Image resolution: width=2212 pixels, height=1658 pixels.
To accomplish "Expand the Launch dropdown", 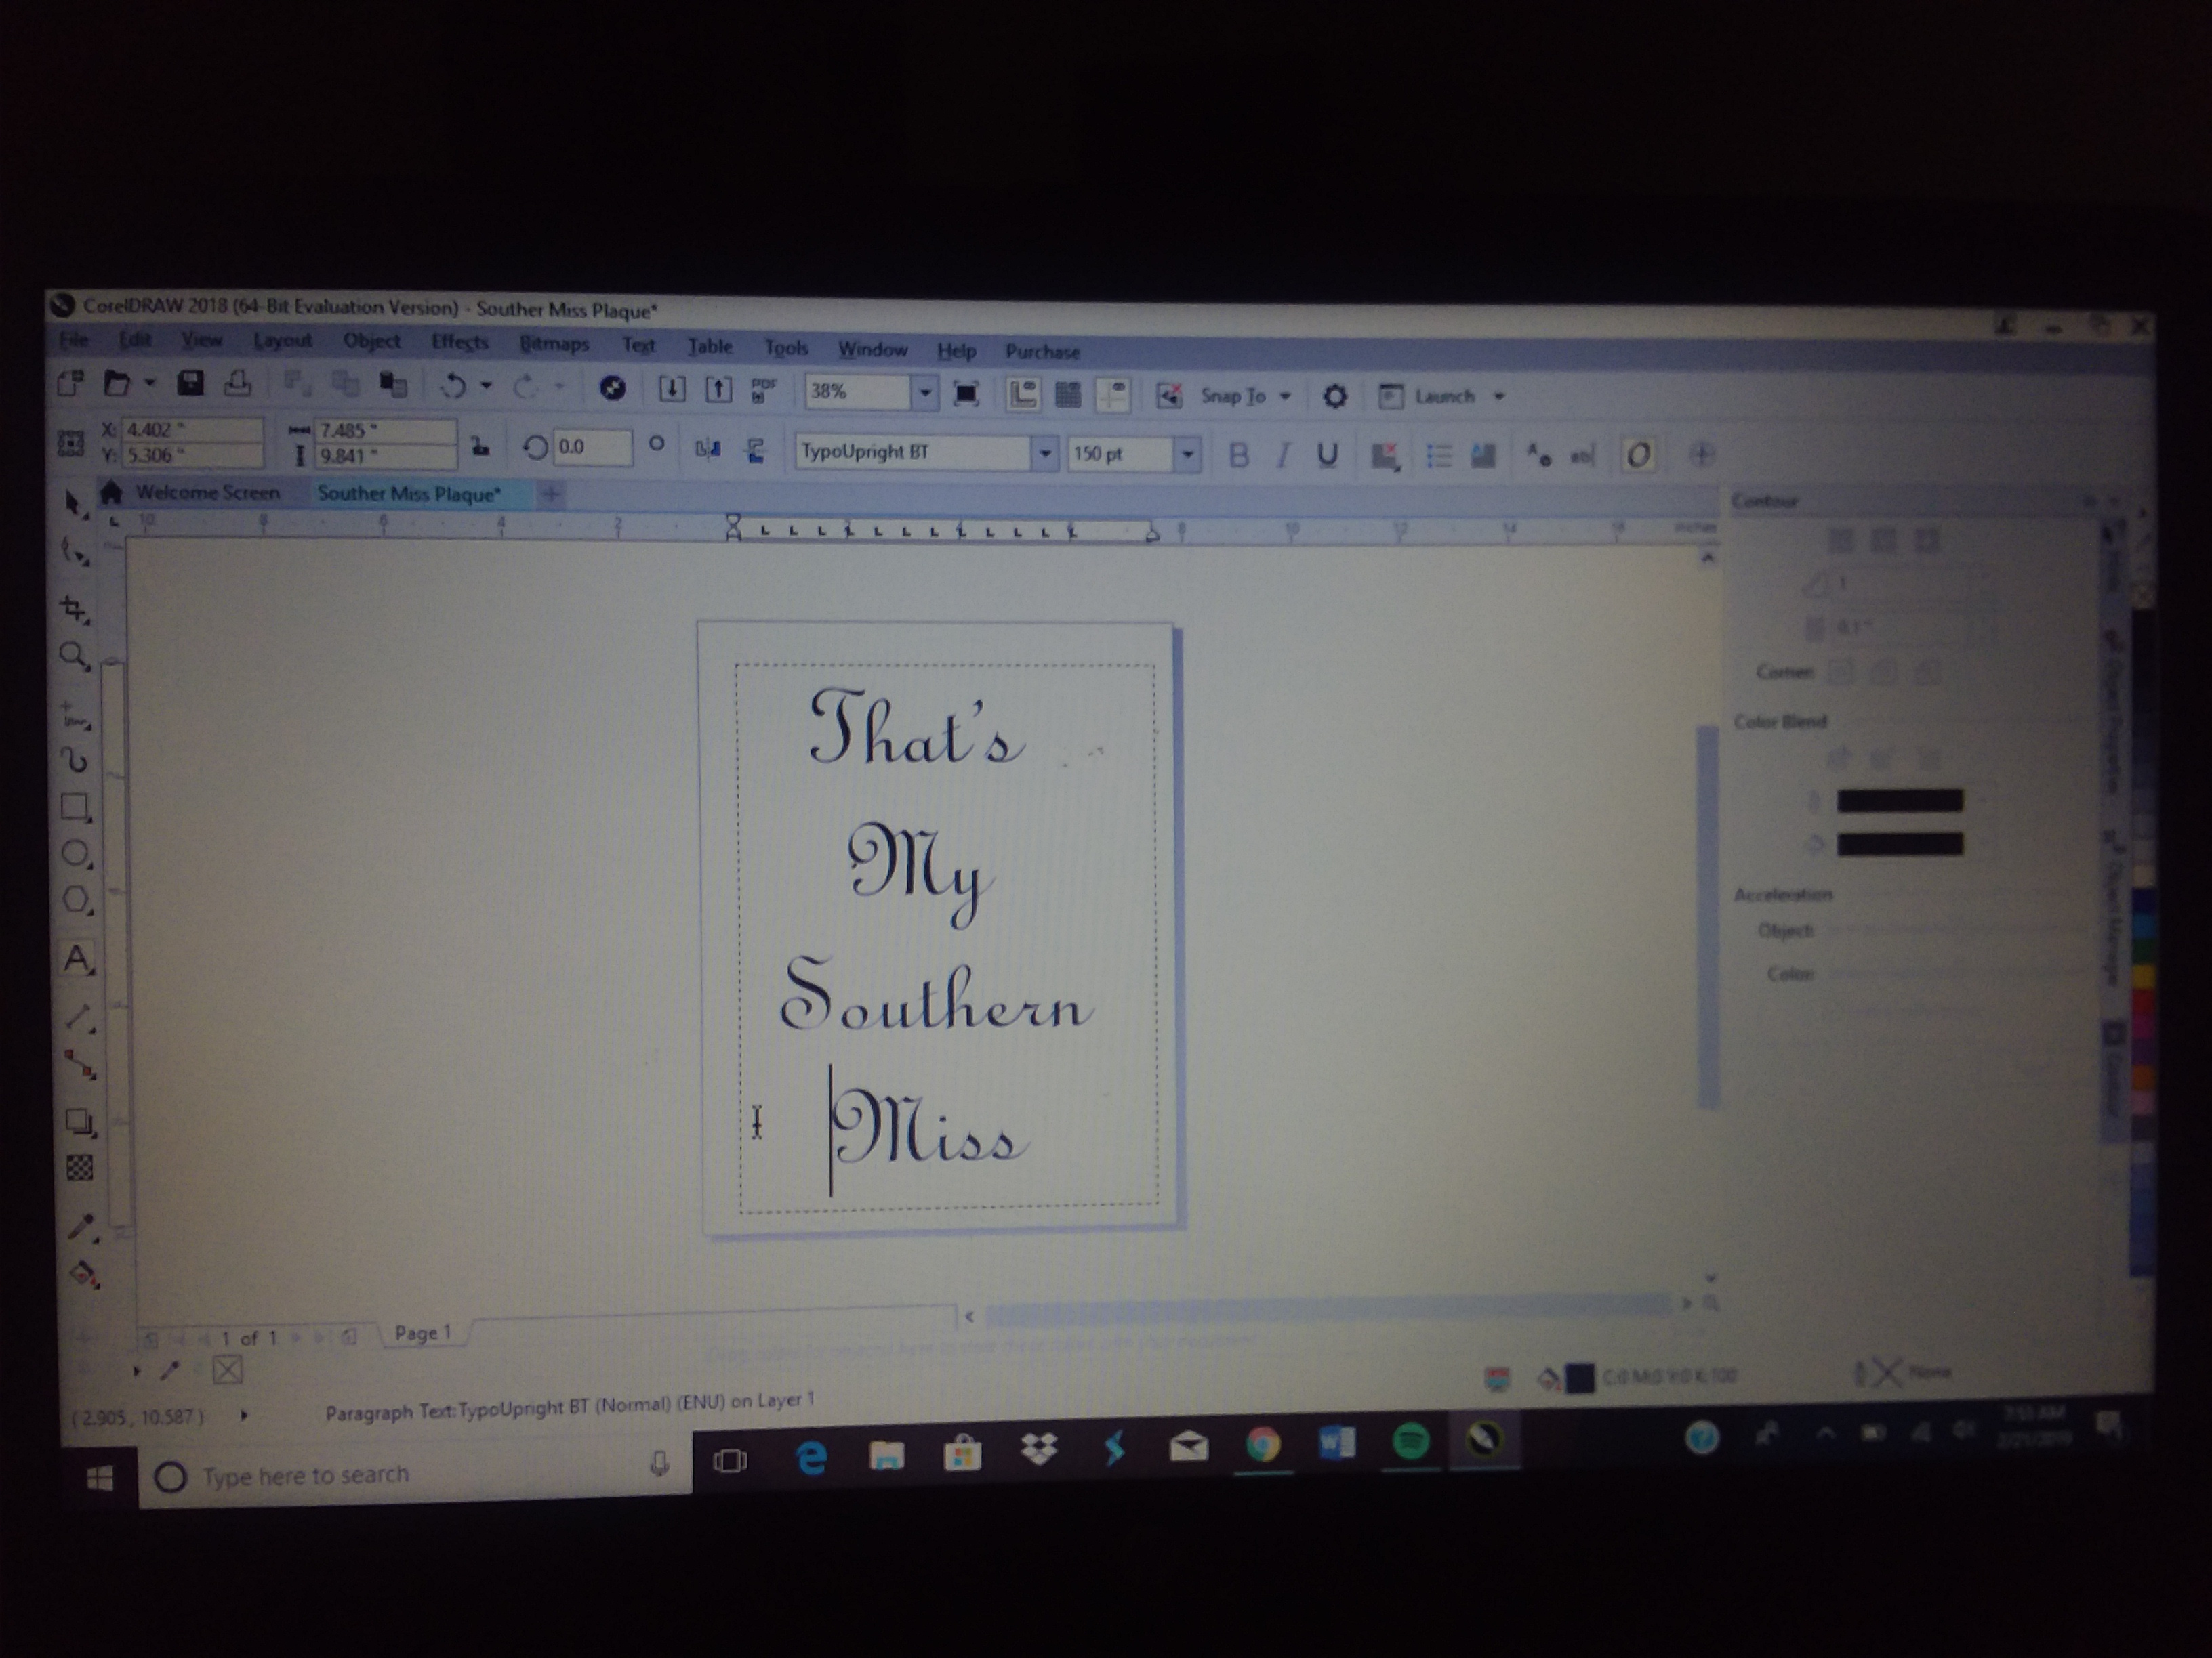I will click(x=1499, y=397).
